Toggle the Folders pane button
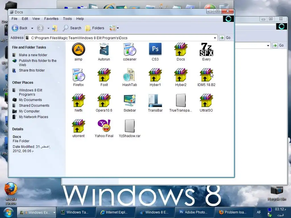Viewport: 291px width, 218px height. click(95, 28)
